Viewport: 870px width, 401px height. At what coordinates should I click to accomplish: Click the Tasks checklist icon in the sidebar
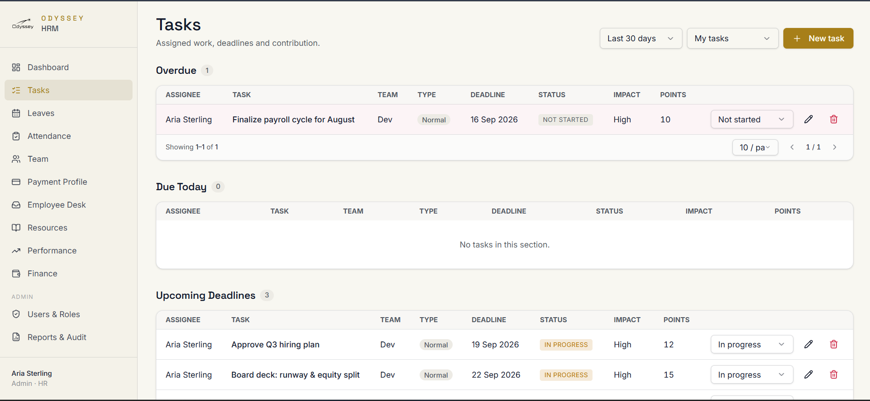[16, 90]
